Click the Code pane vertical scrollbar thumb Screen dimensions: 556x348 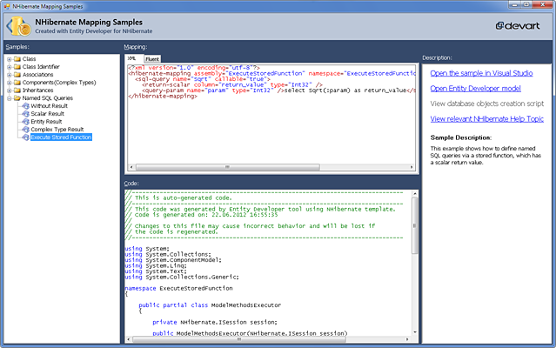[414, 225]
